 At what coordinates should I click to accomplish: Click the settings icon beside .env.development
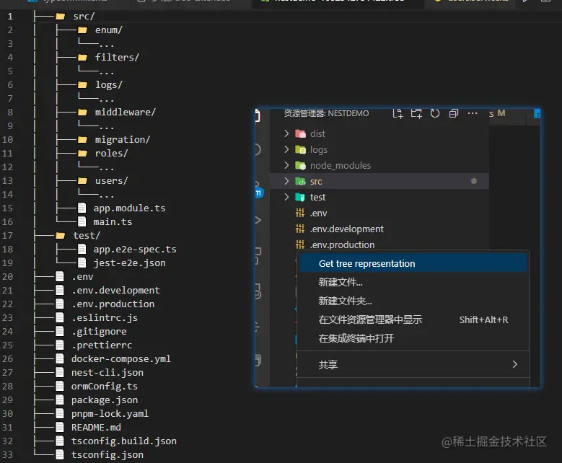(x=300, y=229)
